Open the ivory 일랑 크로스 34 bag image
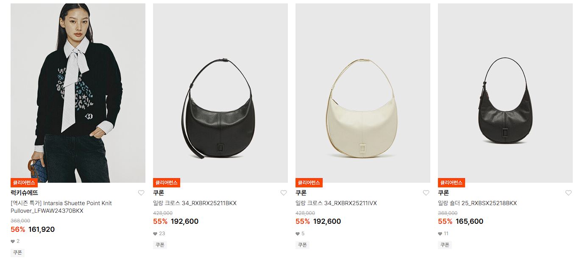This screenshot has width=577, height=261. (x=363, y=93)
